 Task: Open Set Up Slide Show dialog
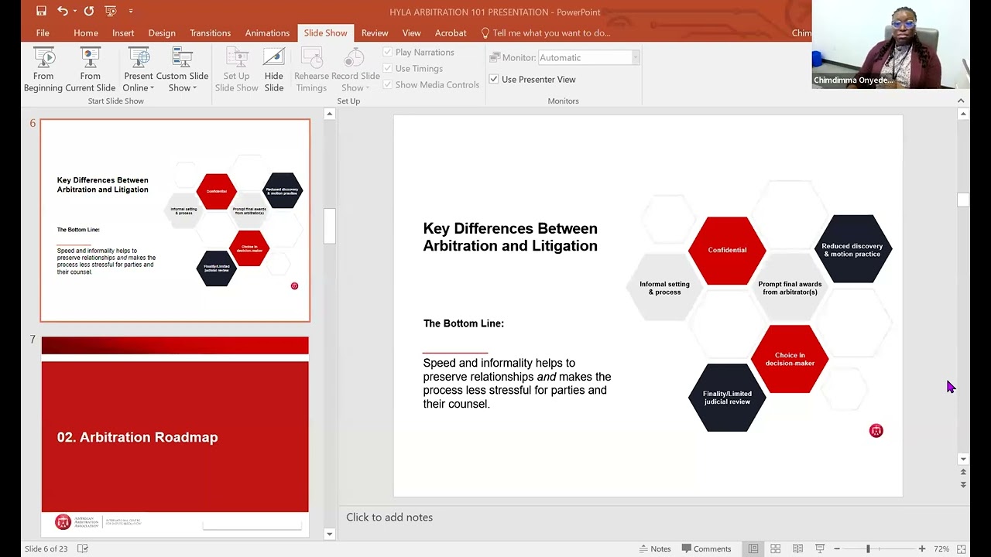coord(236,70)
